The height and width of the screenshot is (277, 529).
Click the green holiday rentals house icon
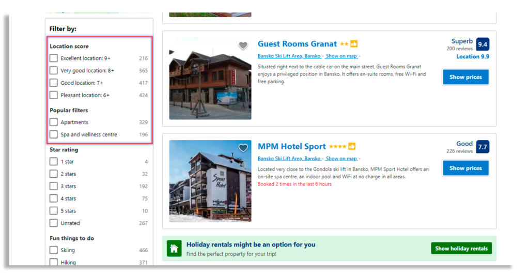(x=174, y=249)
